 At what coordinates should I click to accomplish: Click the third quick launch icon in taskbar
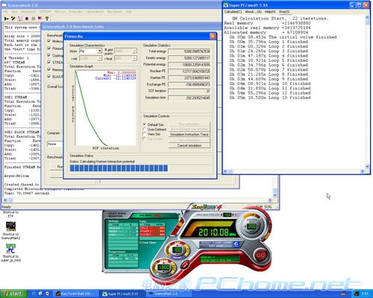(x=47, y=294)
